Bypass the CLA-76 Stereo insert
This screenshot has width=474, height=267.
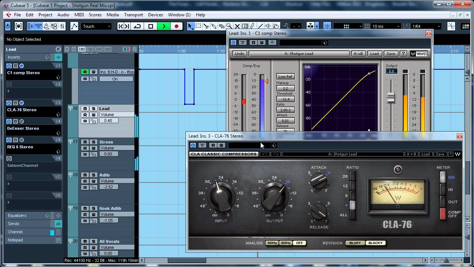click(16, 103)
